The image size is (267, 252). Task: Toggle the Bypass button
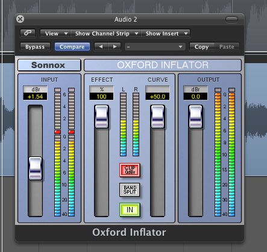[x=35, y=47]
